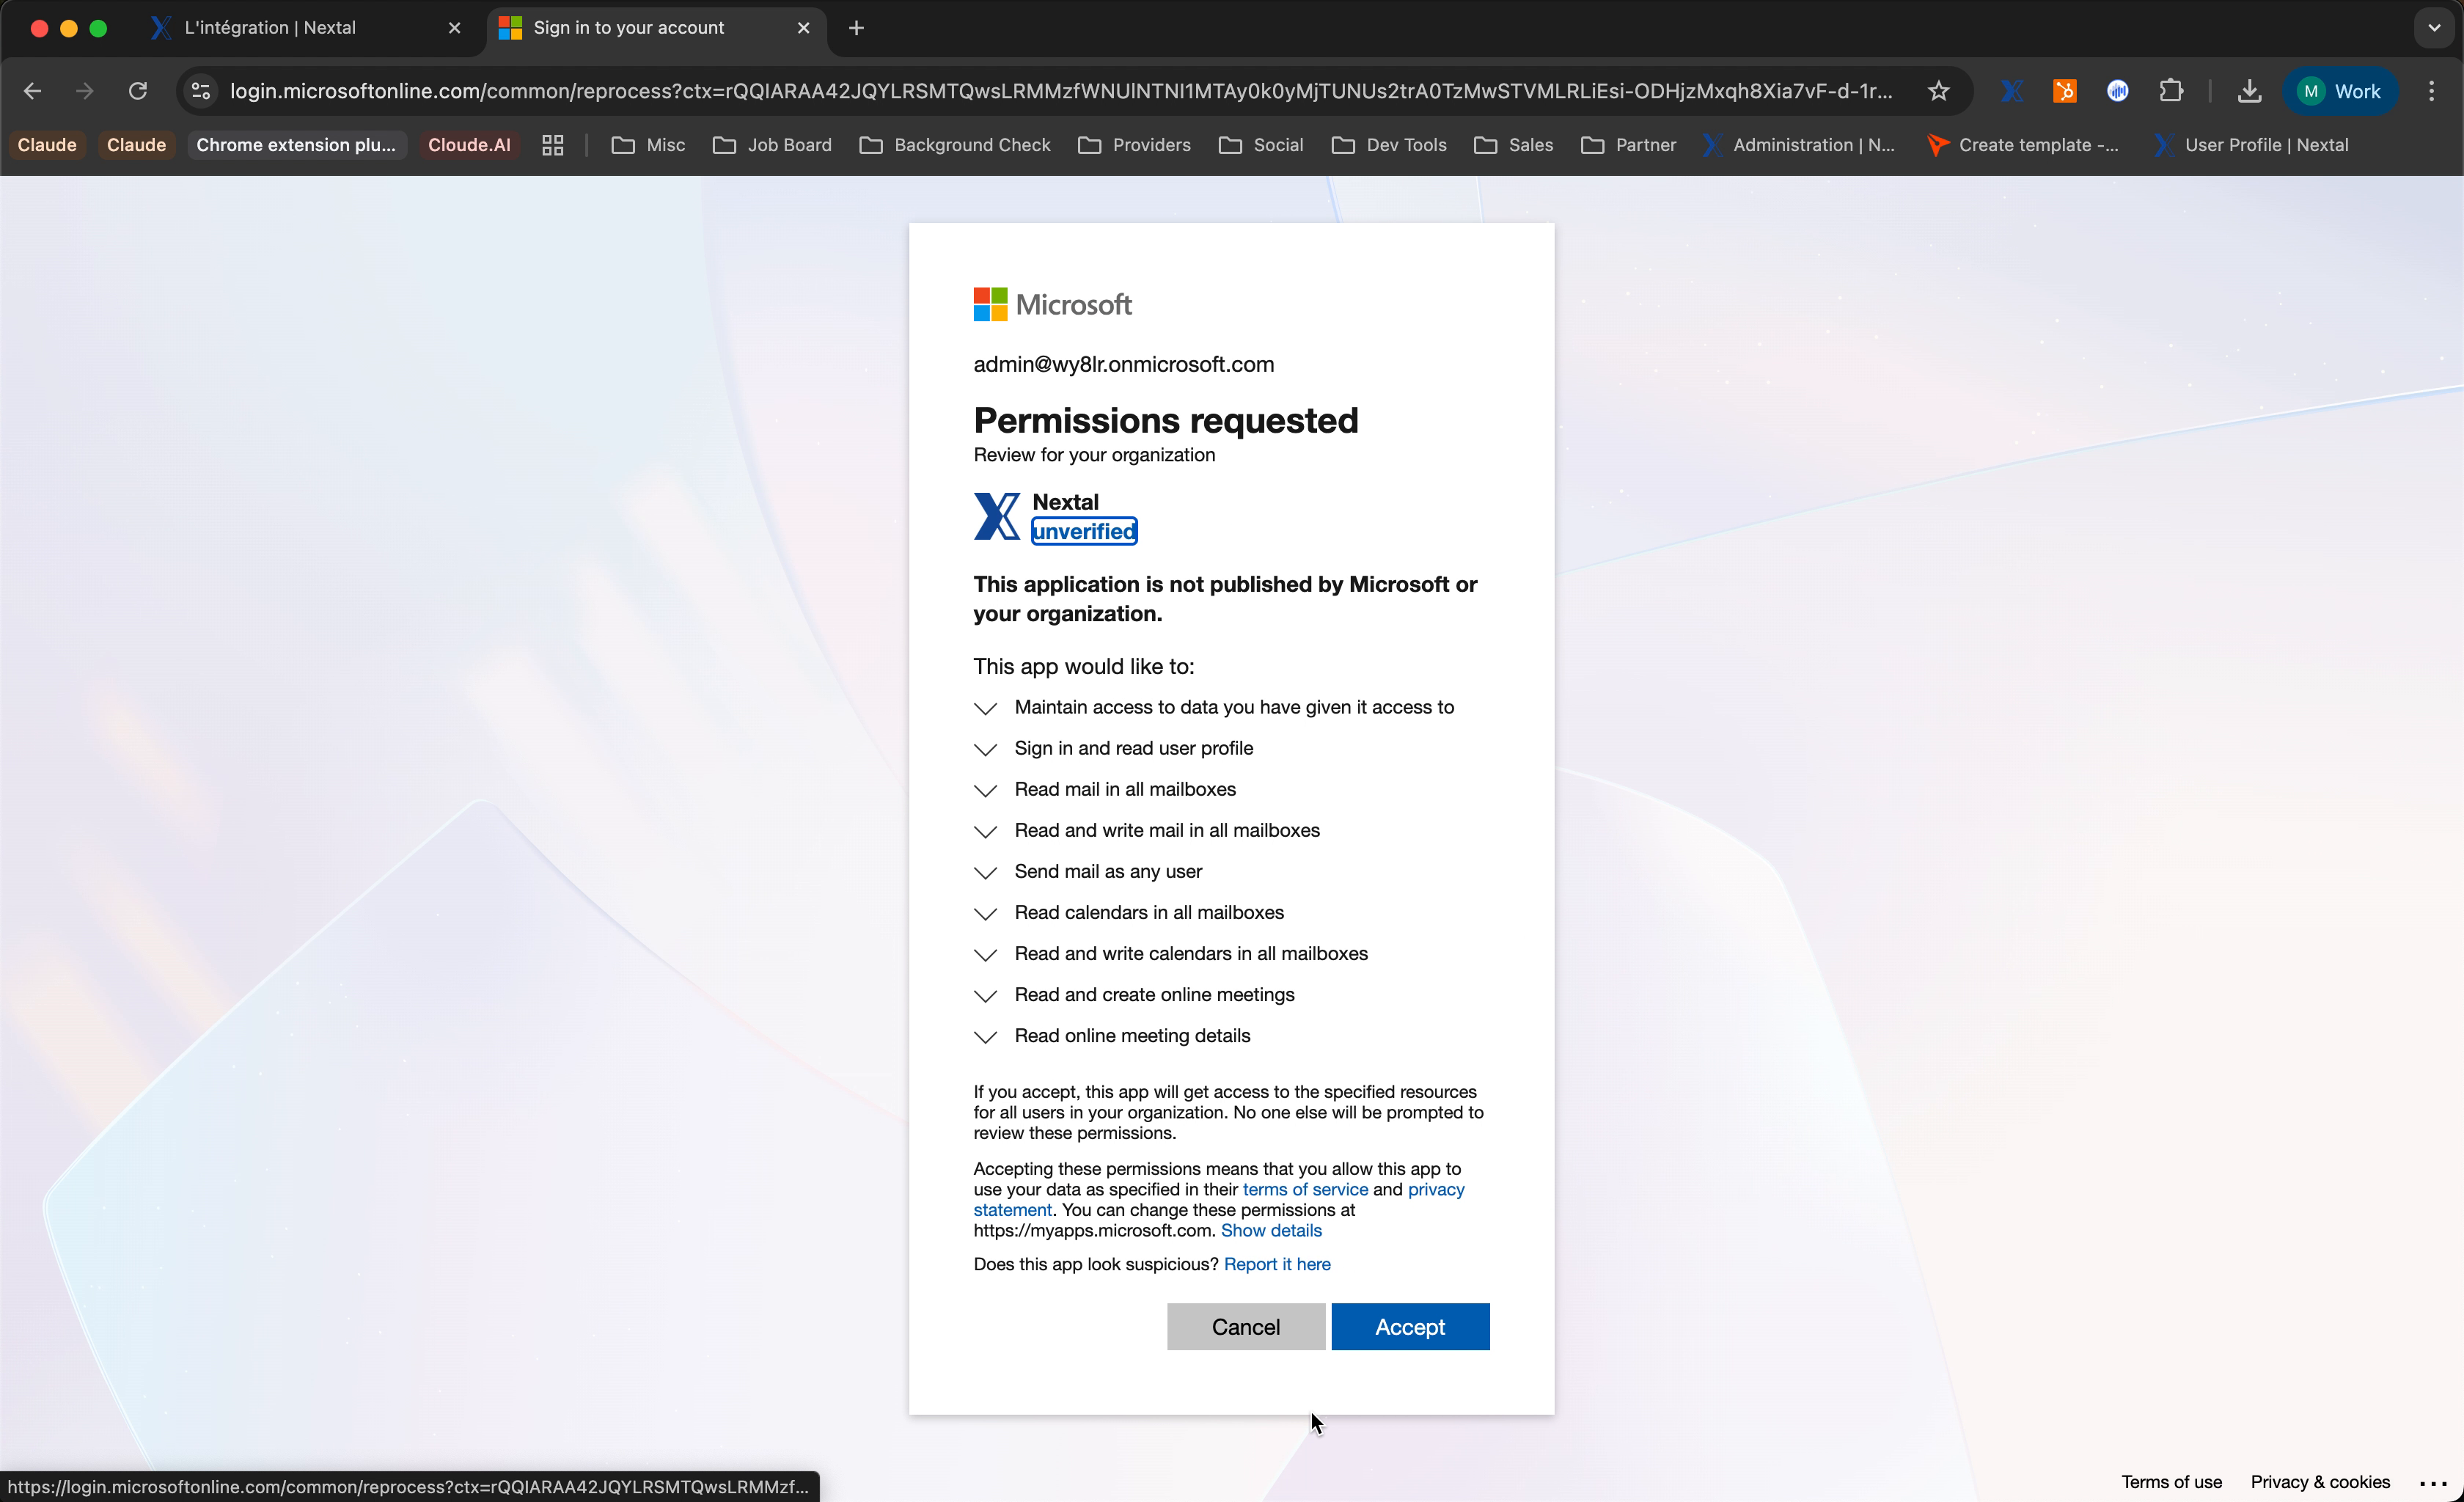The image size is (2464, 1502).
Task: Open site information from the address bar icon
Action: coord(199,91)
